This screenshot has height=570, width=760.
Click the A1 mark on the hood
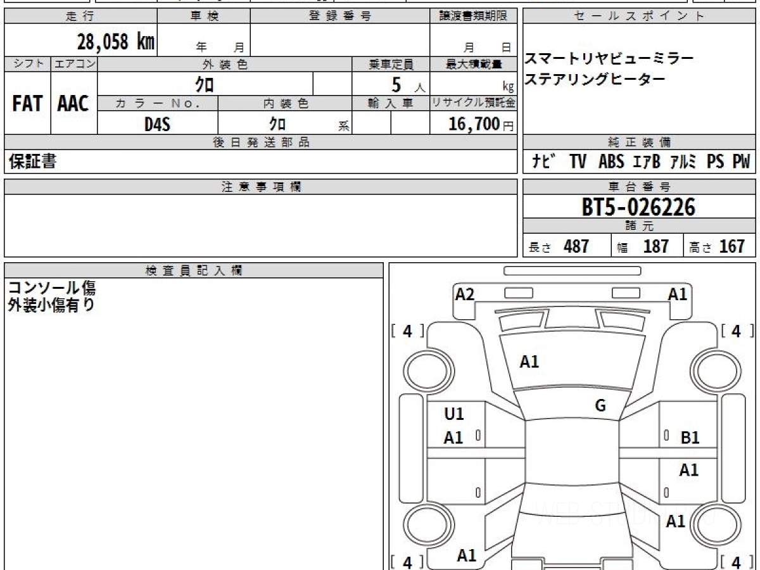529,362
